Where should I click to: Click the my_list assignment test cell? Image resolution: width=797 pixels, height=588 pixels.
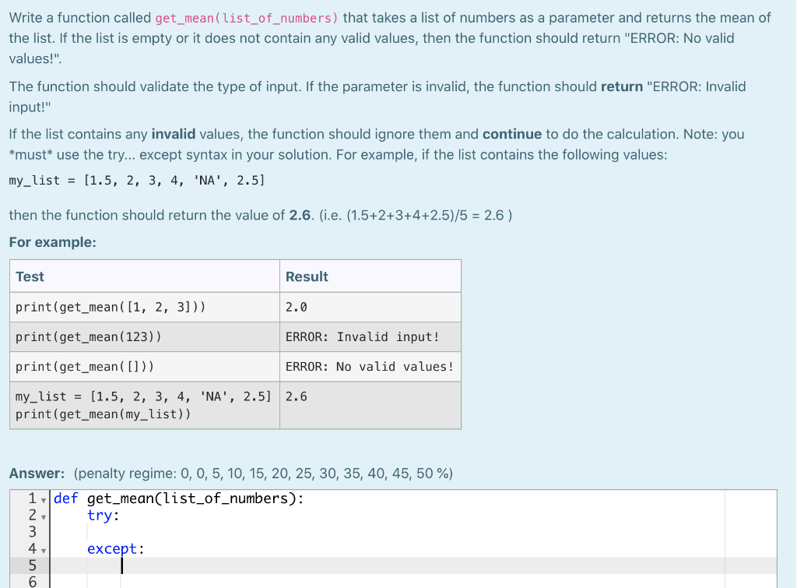point(142,396)
